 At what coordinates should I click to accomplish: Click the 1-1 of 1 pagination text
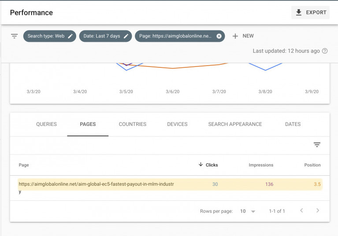(x=277, y=211)
